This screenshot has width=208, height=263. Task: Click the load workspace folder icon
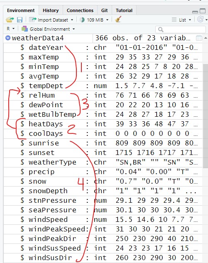[10, 20]
